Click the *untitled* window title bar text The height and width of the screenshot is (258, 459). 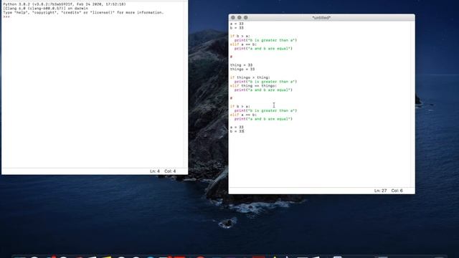coord(321,18)
